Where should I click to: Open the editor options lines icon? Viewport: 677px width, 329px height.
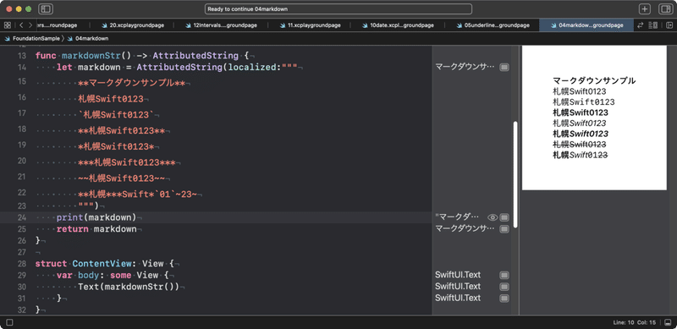pyautogui.click(x=652, y=25)
